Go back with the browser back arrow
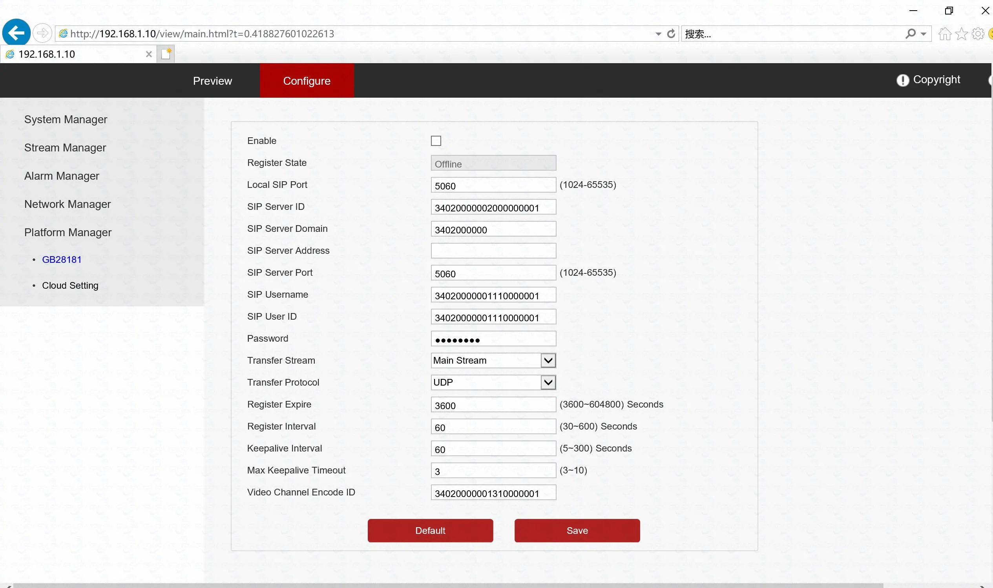Viewport: 993px width, 588px height. (16, 33)
